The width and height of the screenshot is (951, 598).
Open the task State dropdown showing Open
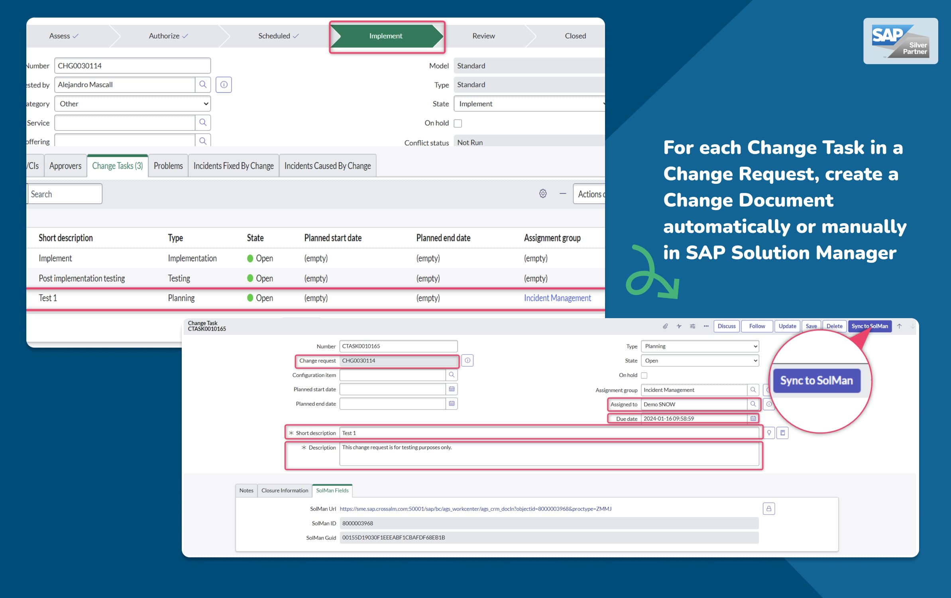point(700,360)
